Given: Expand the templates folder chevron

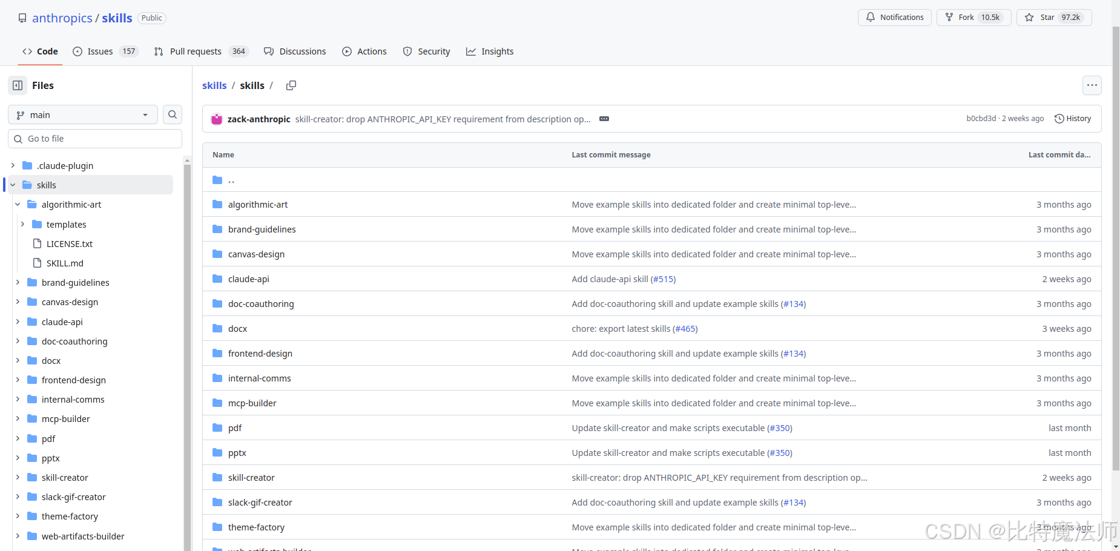Looking at the screenshot, I should (22, 224).
